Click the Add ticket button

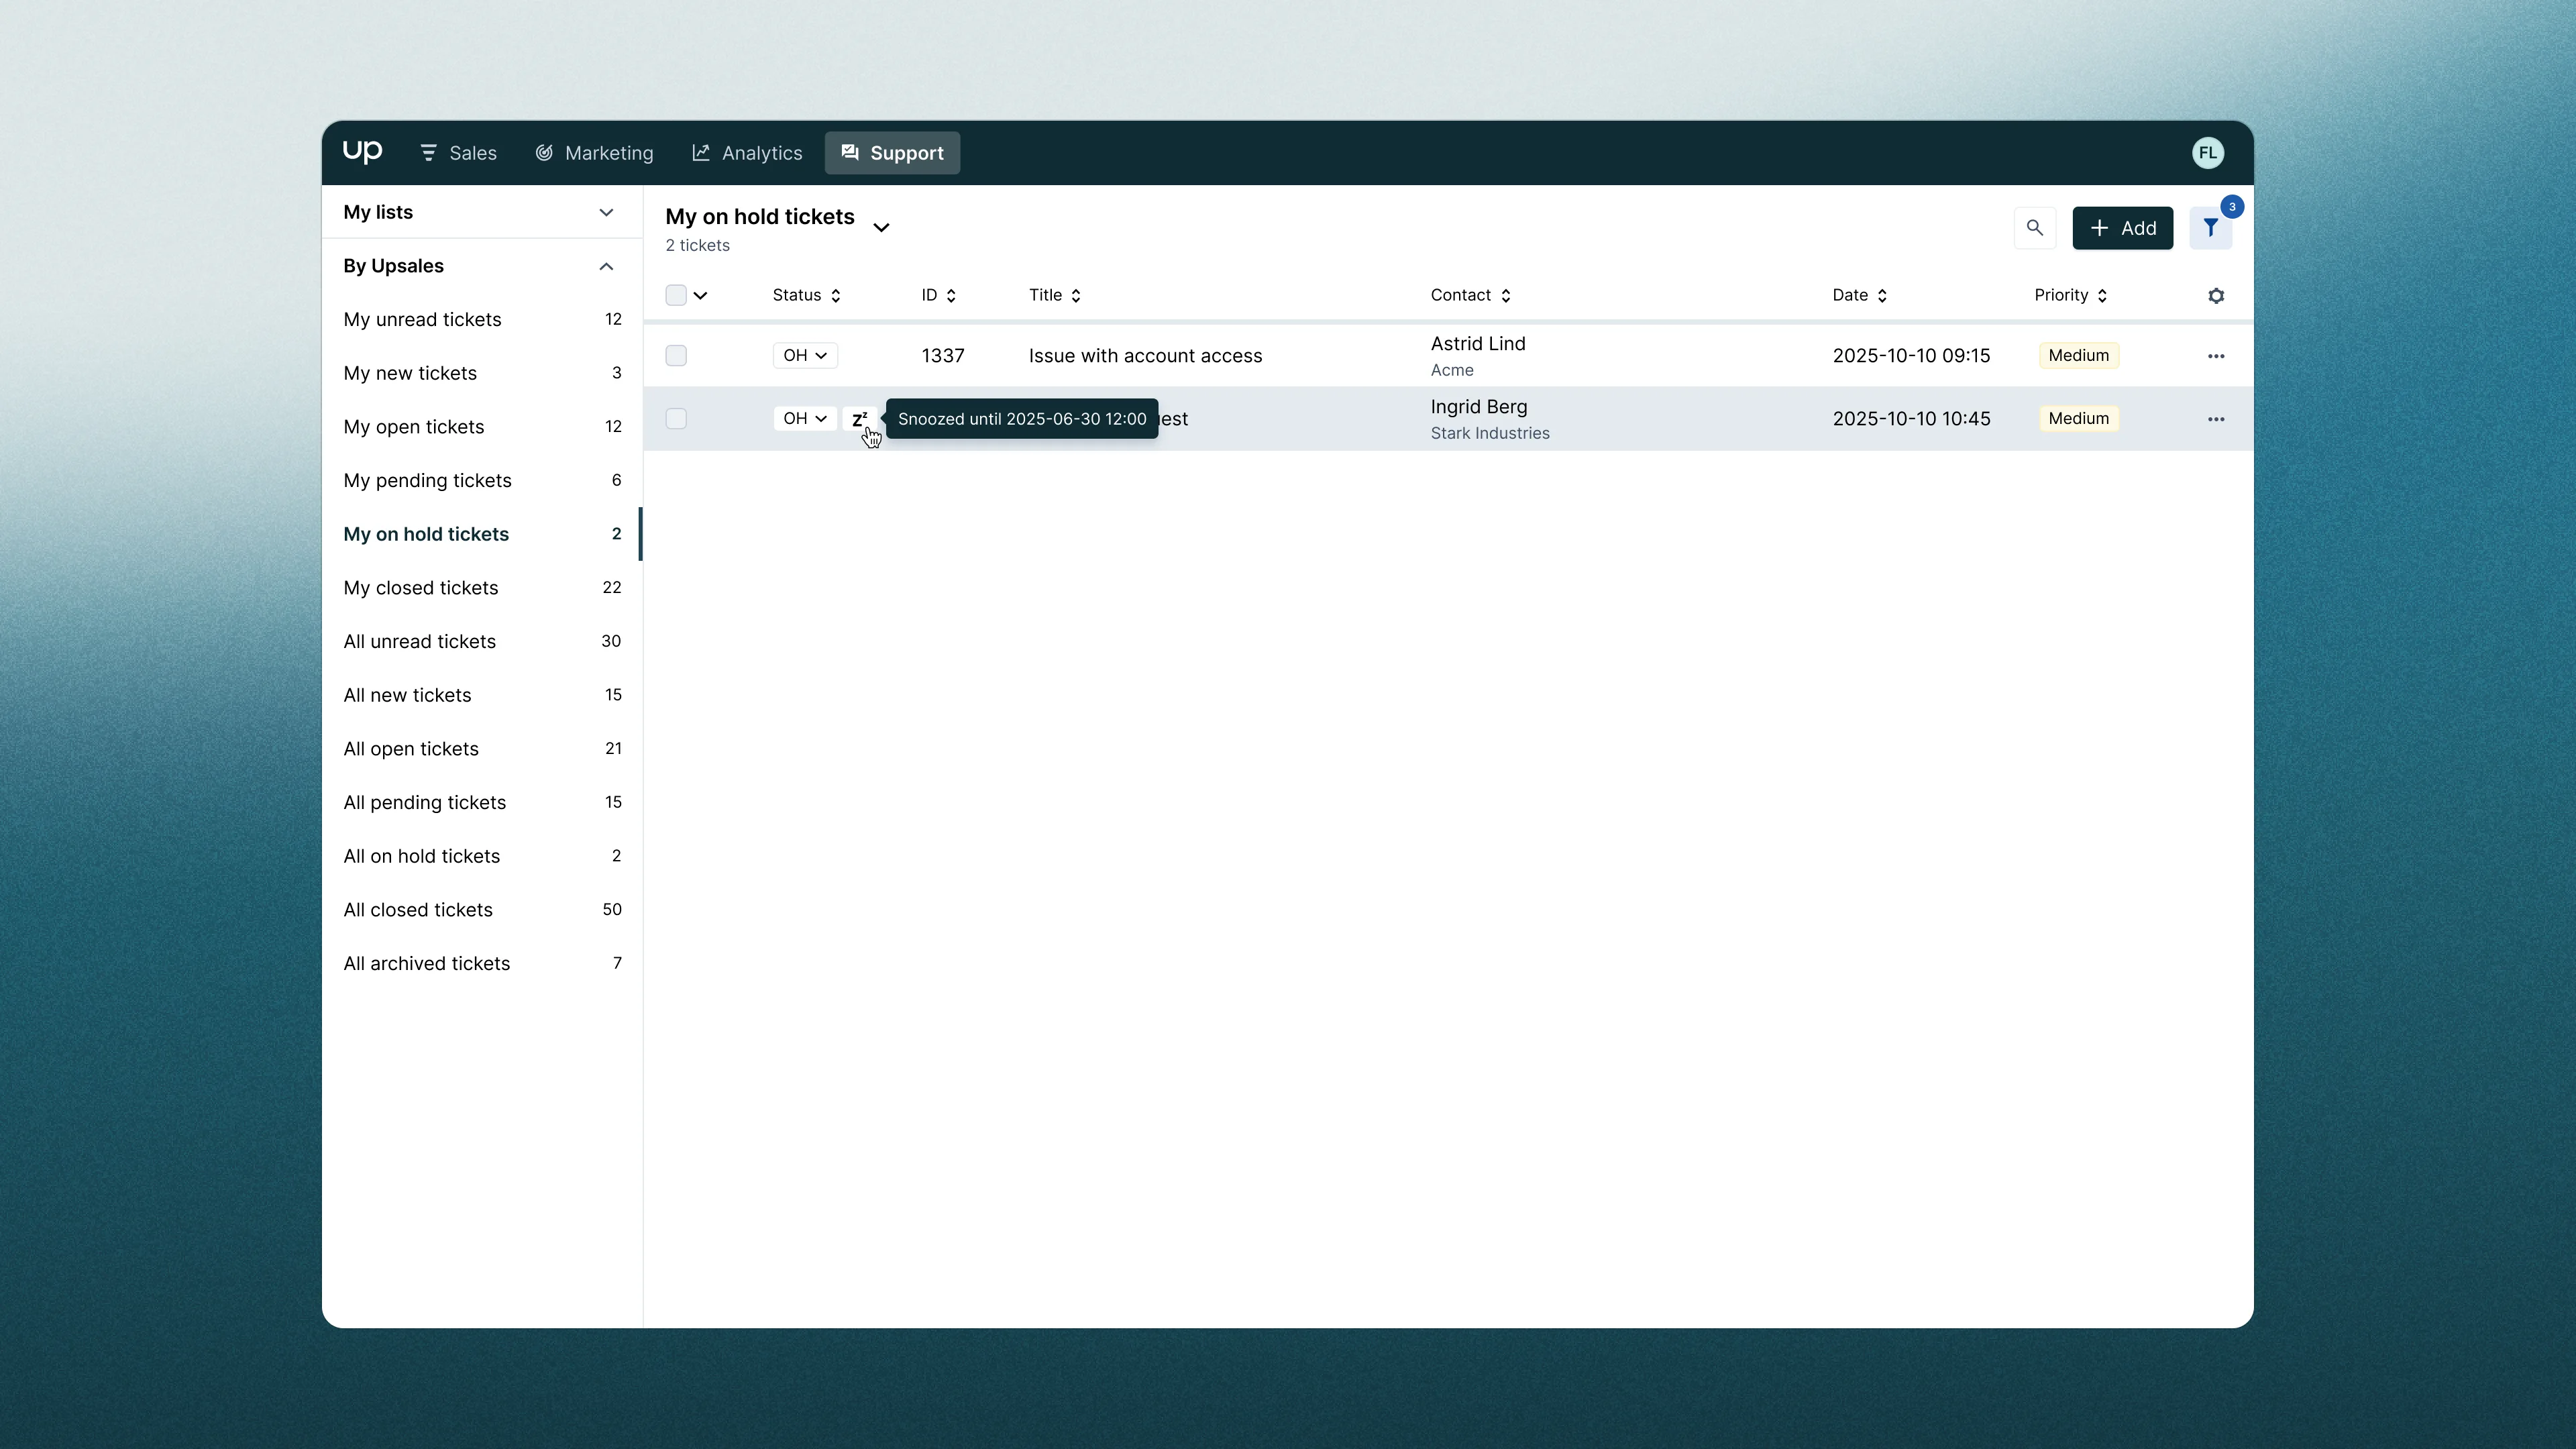click(2122, 228)
